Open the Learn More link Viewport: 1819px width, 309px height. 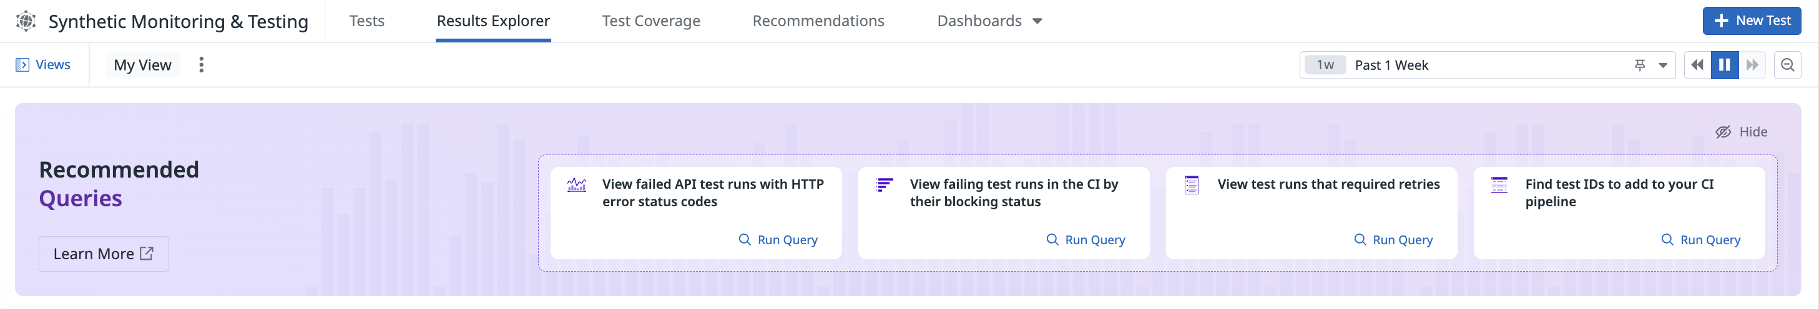[104, 254]
